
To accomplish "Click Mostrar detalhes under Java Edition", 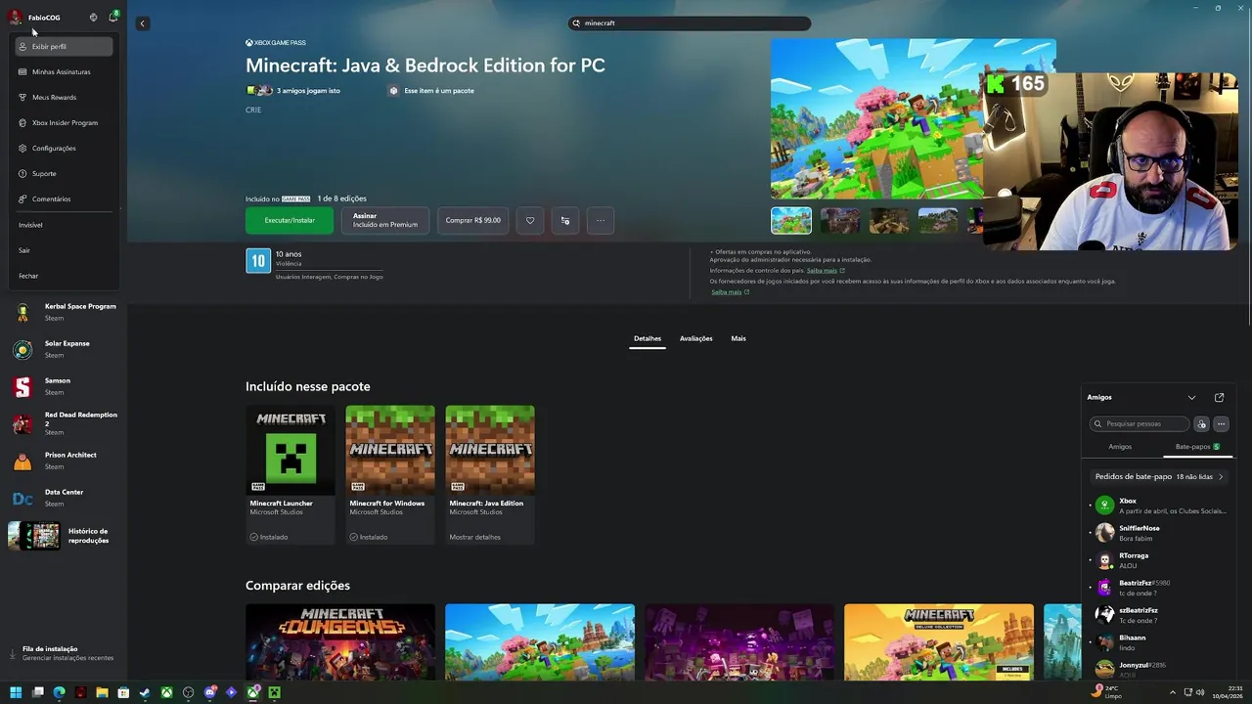I will [474, 537].
